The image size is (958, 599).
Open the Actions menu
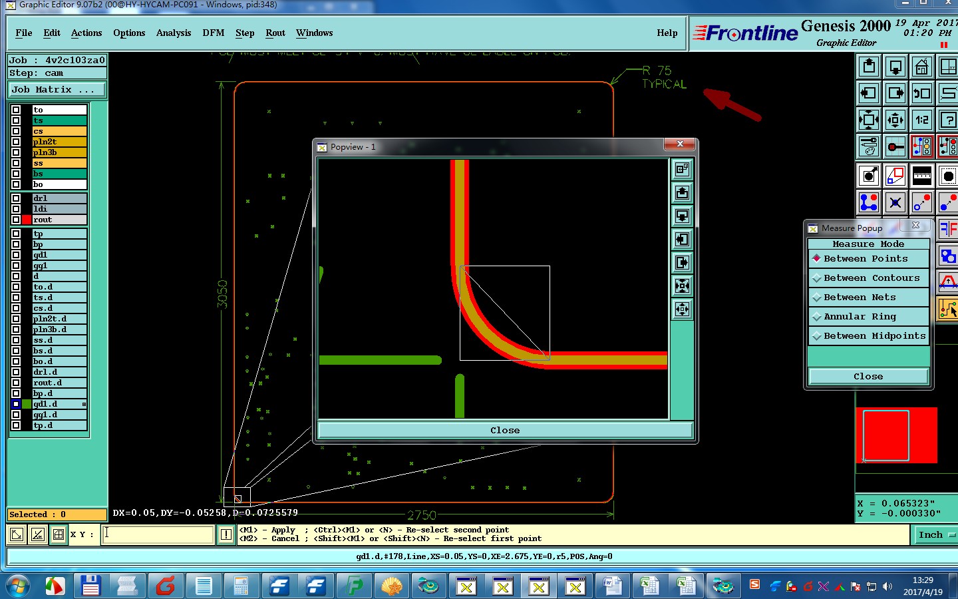click(x=86, y=33)
